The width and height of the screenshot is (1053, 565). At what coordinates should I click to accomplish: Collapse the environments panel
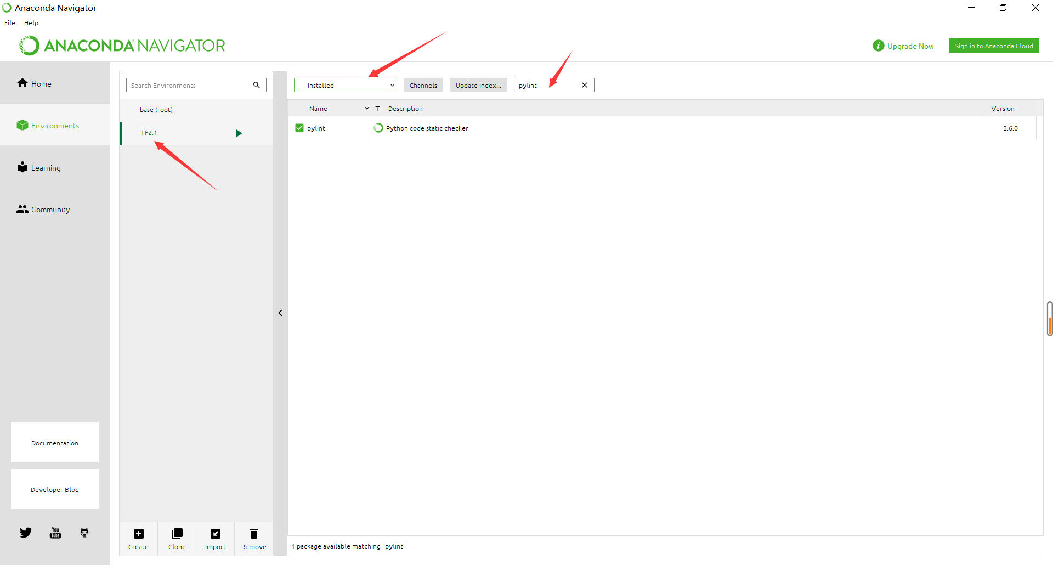[280, 313]
